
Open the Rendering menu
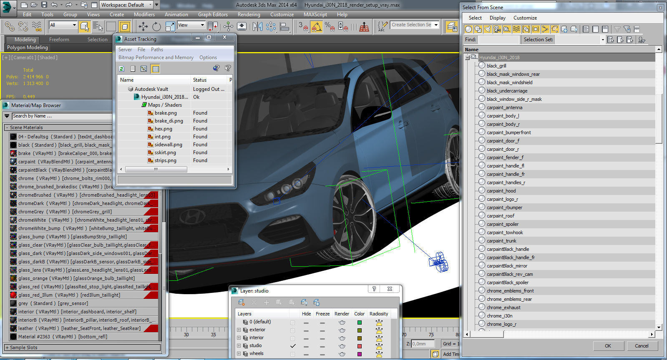point(249,15)
